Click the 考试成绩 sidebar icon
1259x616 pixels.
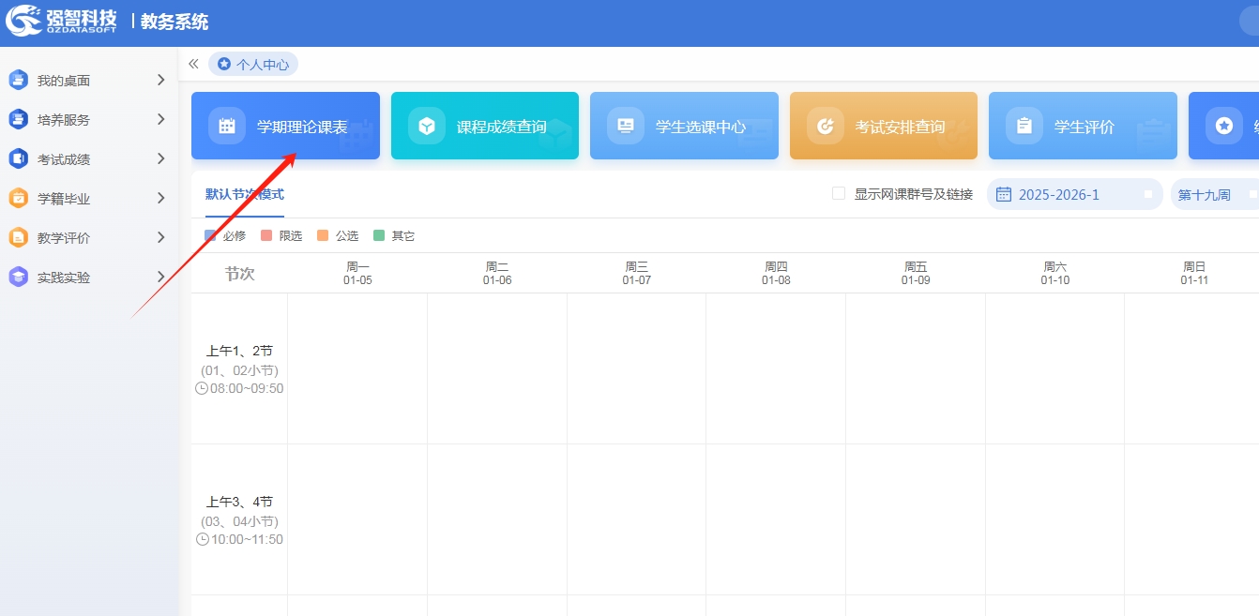tap(19, 159)
